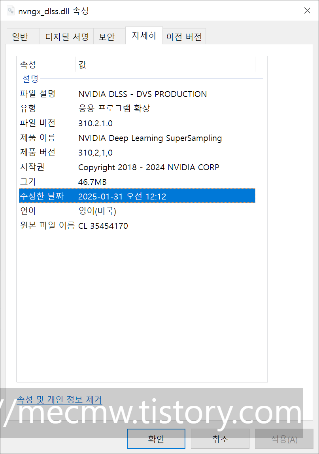
Task: Select the 유형 property row
Action: 137,108
